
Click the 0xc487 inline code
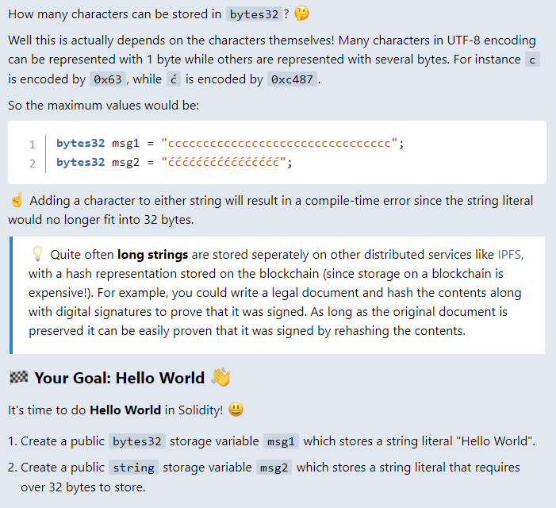point(291,79)
